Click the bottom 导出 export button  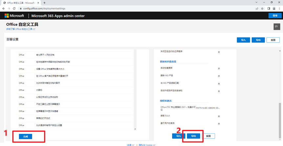193,136
